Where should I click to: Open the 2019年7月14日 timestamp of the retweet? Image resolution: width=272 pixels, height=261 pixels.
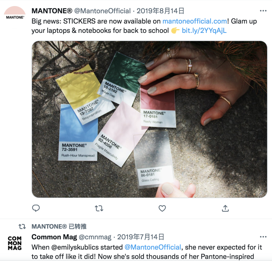click(141, 237)
